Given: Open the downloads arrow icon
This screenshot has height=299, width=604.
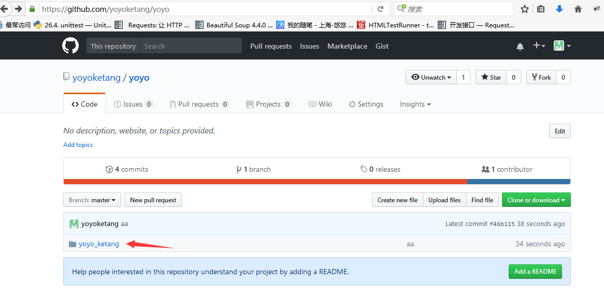Looking at the screenshot, I should 559,9.
